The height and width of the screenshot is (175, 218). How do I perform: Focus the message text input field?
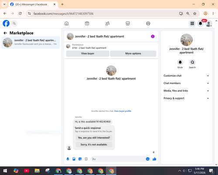pyautogui.click(x=119, y=159)
